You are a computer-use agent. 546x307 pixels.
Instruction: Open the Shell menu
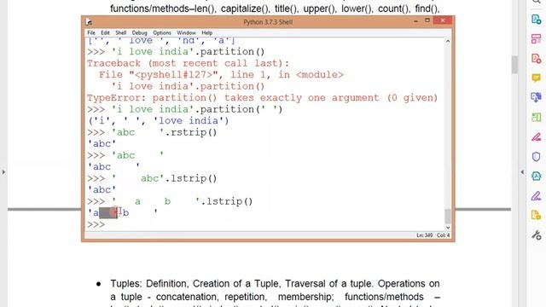pyautogui.click(x=121, y=32)
